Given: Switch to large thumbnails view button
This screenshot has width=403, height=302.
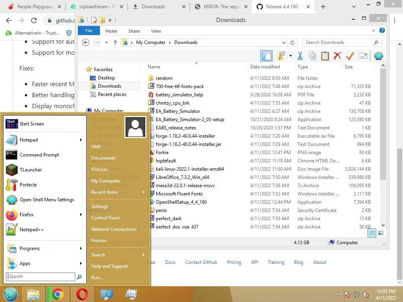Looking at the screenshot, I should coord(381,233).
